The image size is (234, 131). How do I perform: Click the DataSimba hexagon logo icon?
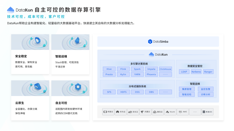150,42
